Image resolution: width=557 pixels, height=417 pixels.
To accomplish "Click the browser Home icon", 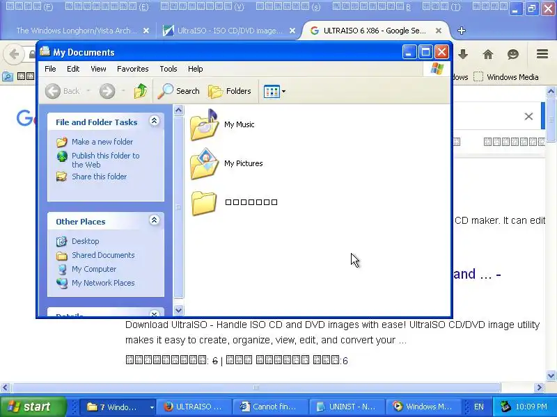I will (488, 54).
